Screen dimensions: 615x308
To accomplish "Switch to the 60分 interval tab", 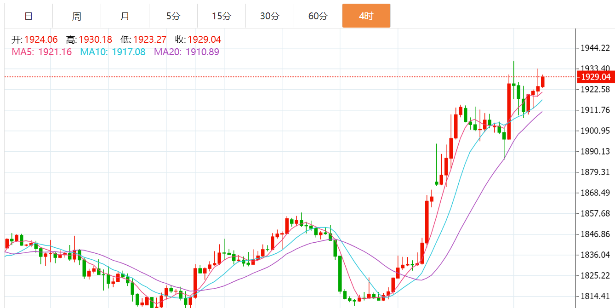I will (318, 16).
